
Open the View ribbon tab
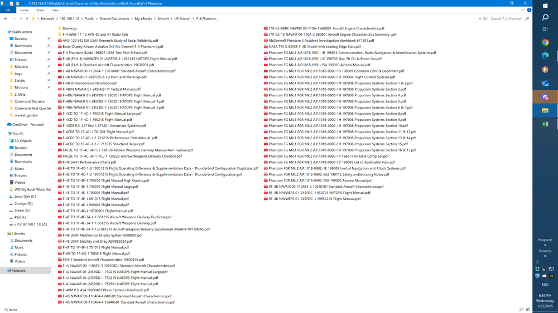pos(55,10)
